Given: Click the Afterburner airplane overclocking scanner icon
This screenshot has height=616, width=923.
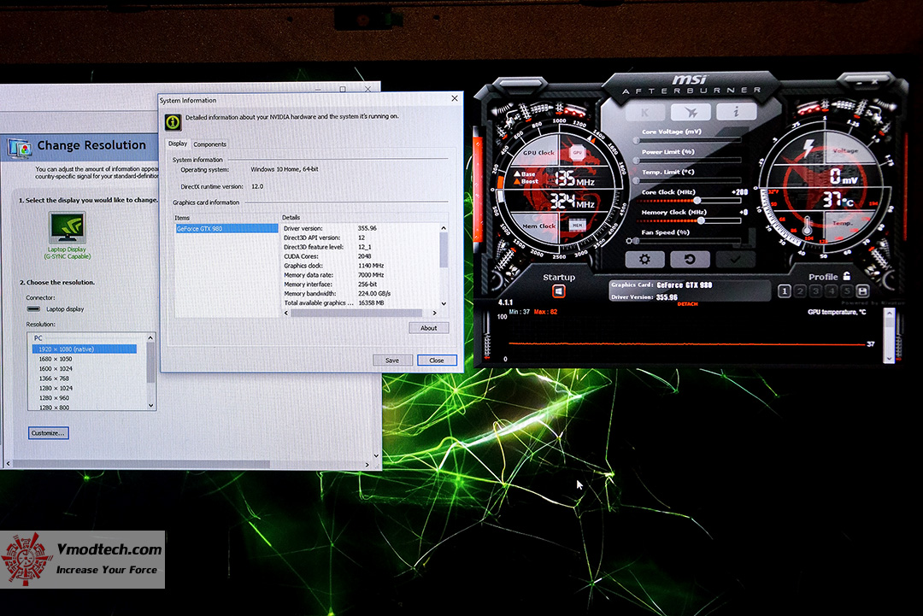Looking at the screenshot, I should coord(691,112).
